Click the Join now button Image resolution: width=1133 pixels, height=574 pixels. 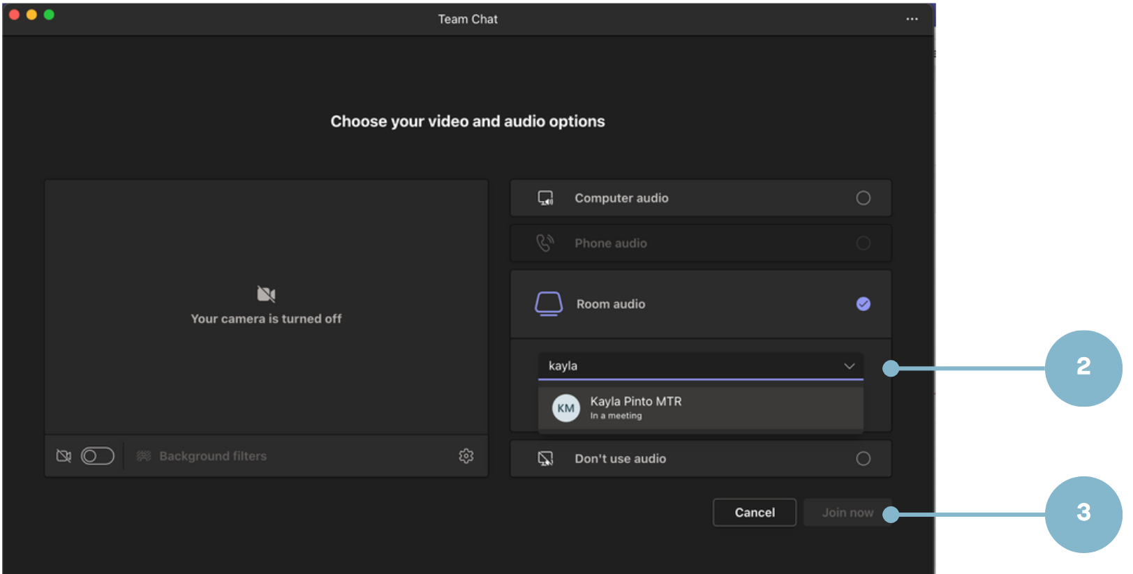tap(847, 513)
